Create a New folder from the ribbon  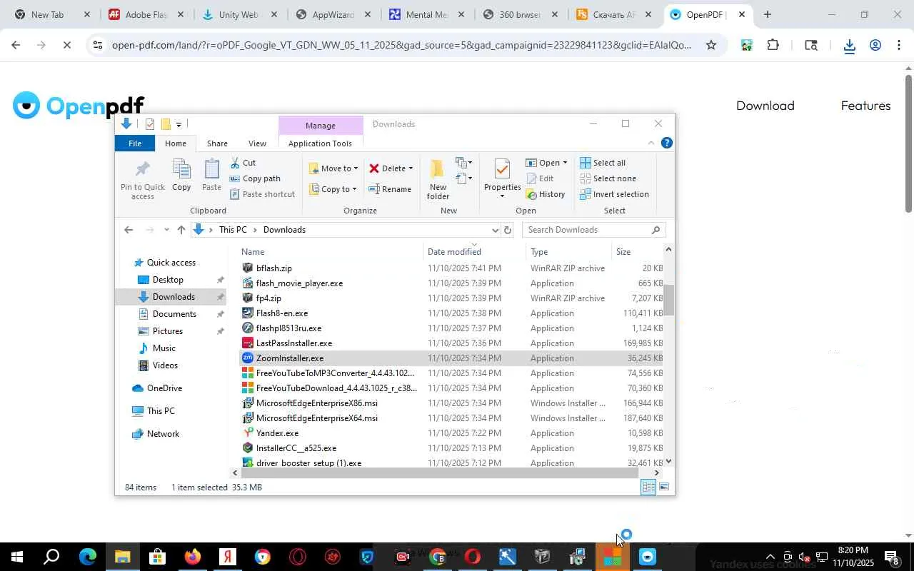coord(438,179)
